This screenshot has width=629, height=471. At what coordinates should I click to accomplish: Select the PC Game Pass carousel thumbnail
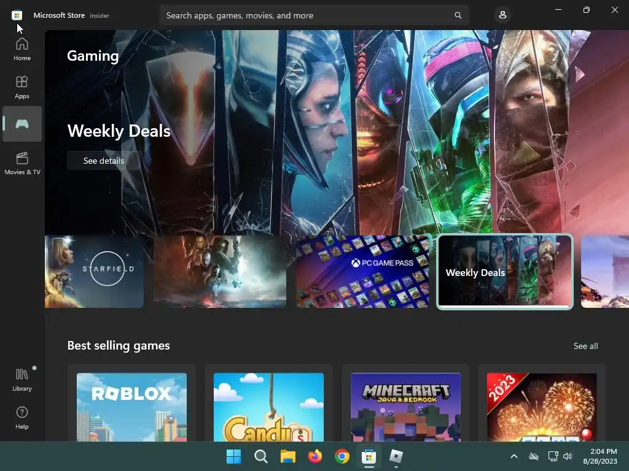(362, 272)
